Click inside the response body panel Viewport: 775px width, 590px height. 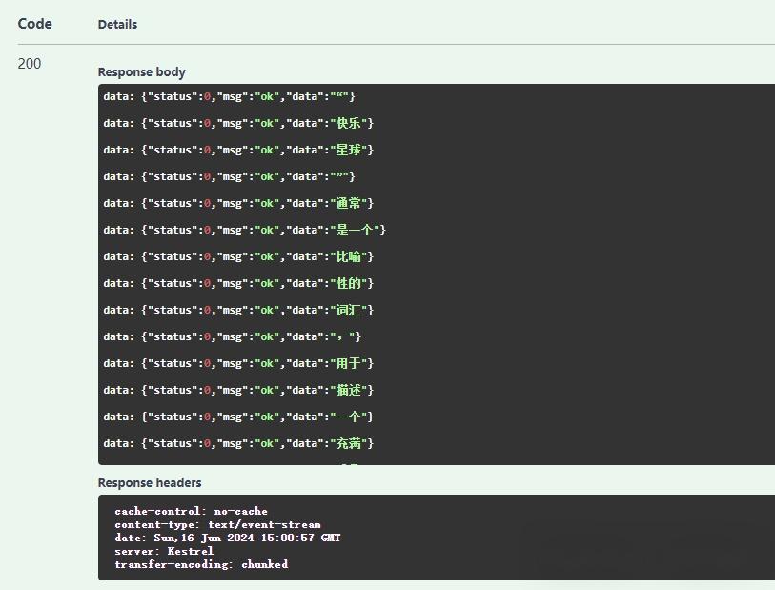(x=429, y=276)
